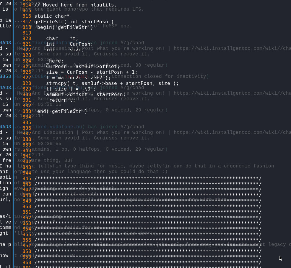Place cursor on 'static char*' line

(x=52, y=16)
